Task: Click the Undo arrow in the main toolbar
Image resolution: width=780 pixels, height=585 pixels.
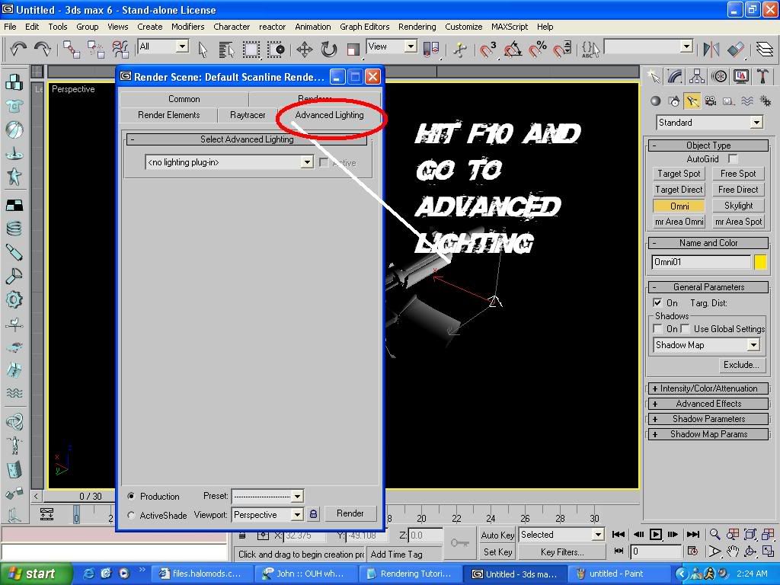Action: tap(18, 49)
